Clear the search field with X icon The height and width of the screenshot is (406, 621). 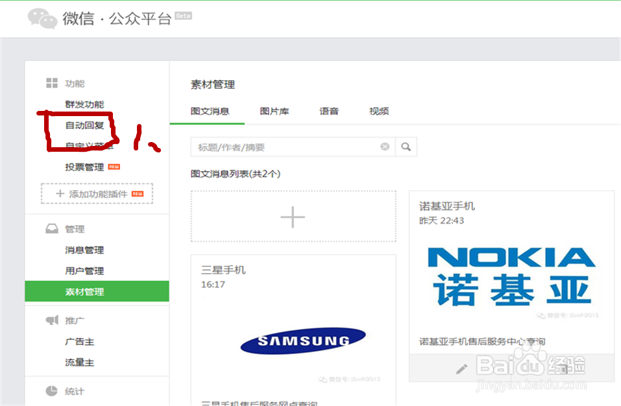click(x=385, y=147)
